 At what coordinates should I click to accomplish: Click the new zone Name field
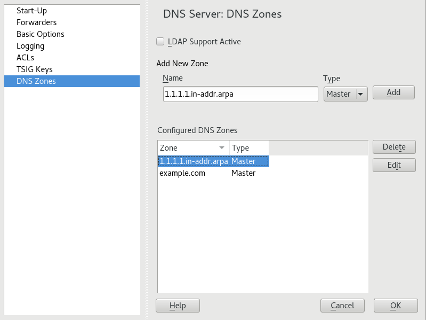(x=240, y=94)
